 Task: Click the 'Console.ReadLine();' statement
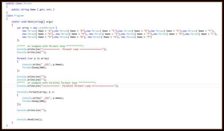coord(30,119)
